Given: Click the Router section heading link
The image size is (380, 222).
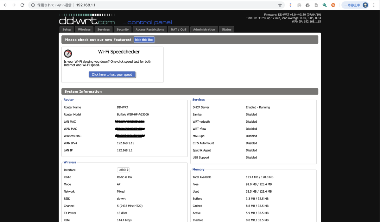Looking at the screenshot, I should [x=69, y=100].
